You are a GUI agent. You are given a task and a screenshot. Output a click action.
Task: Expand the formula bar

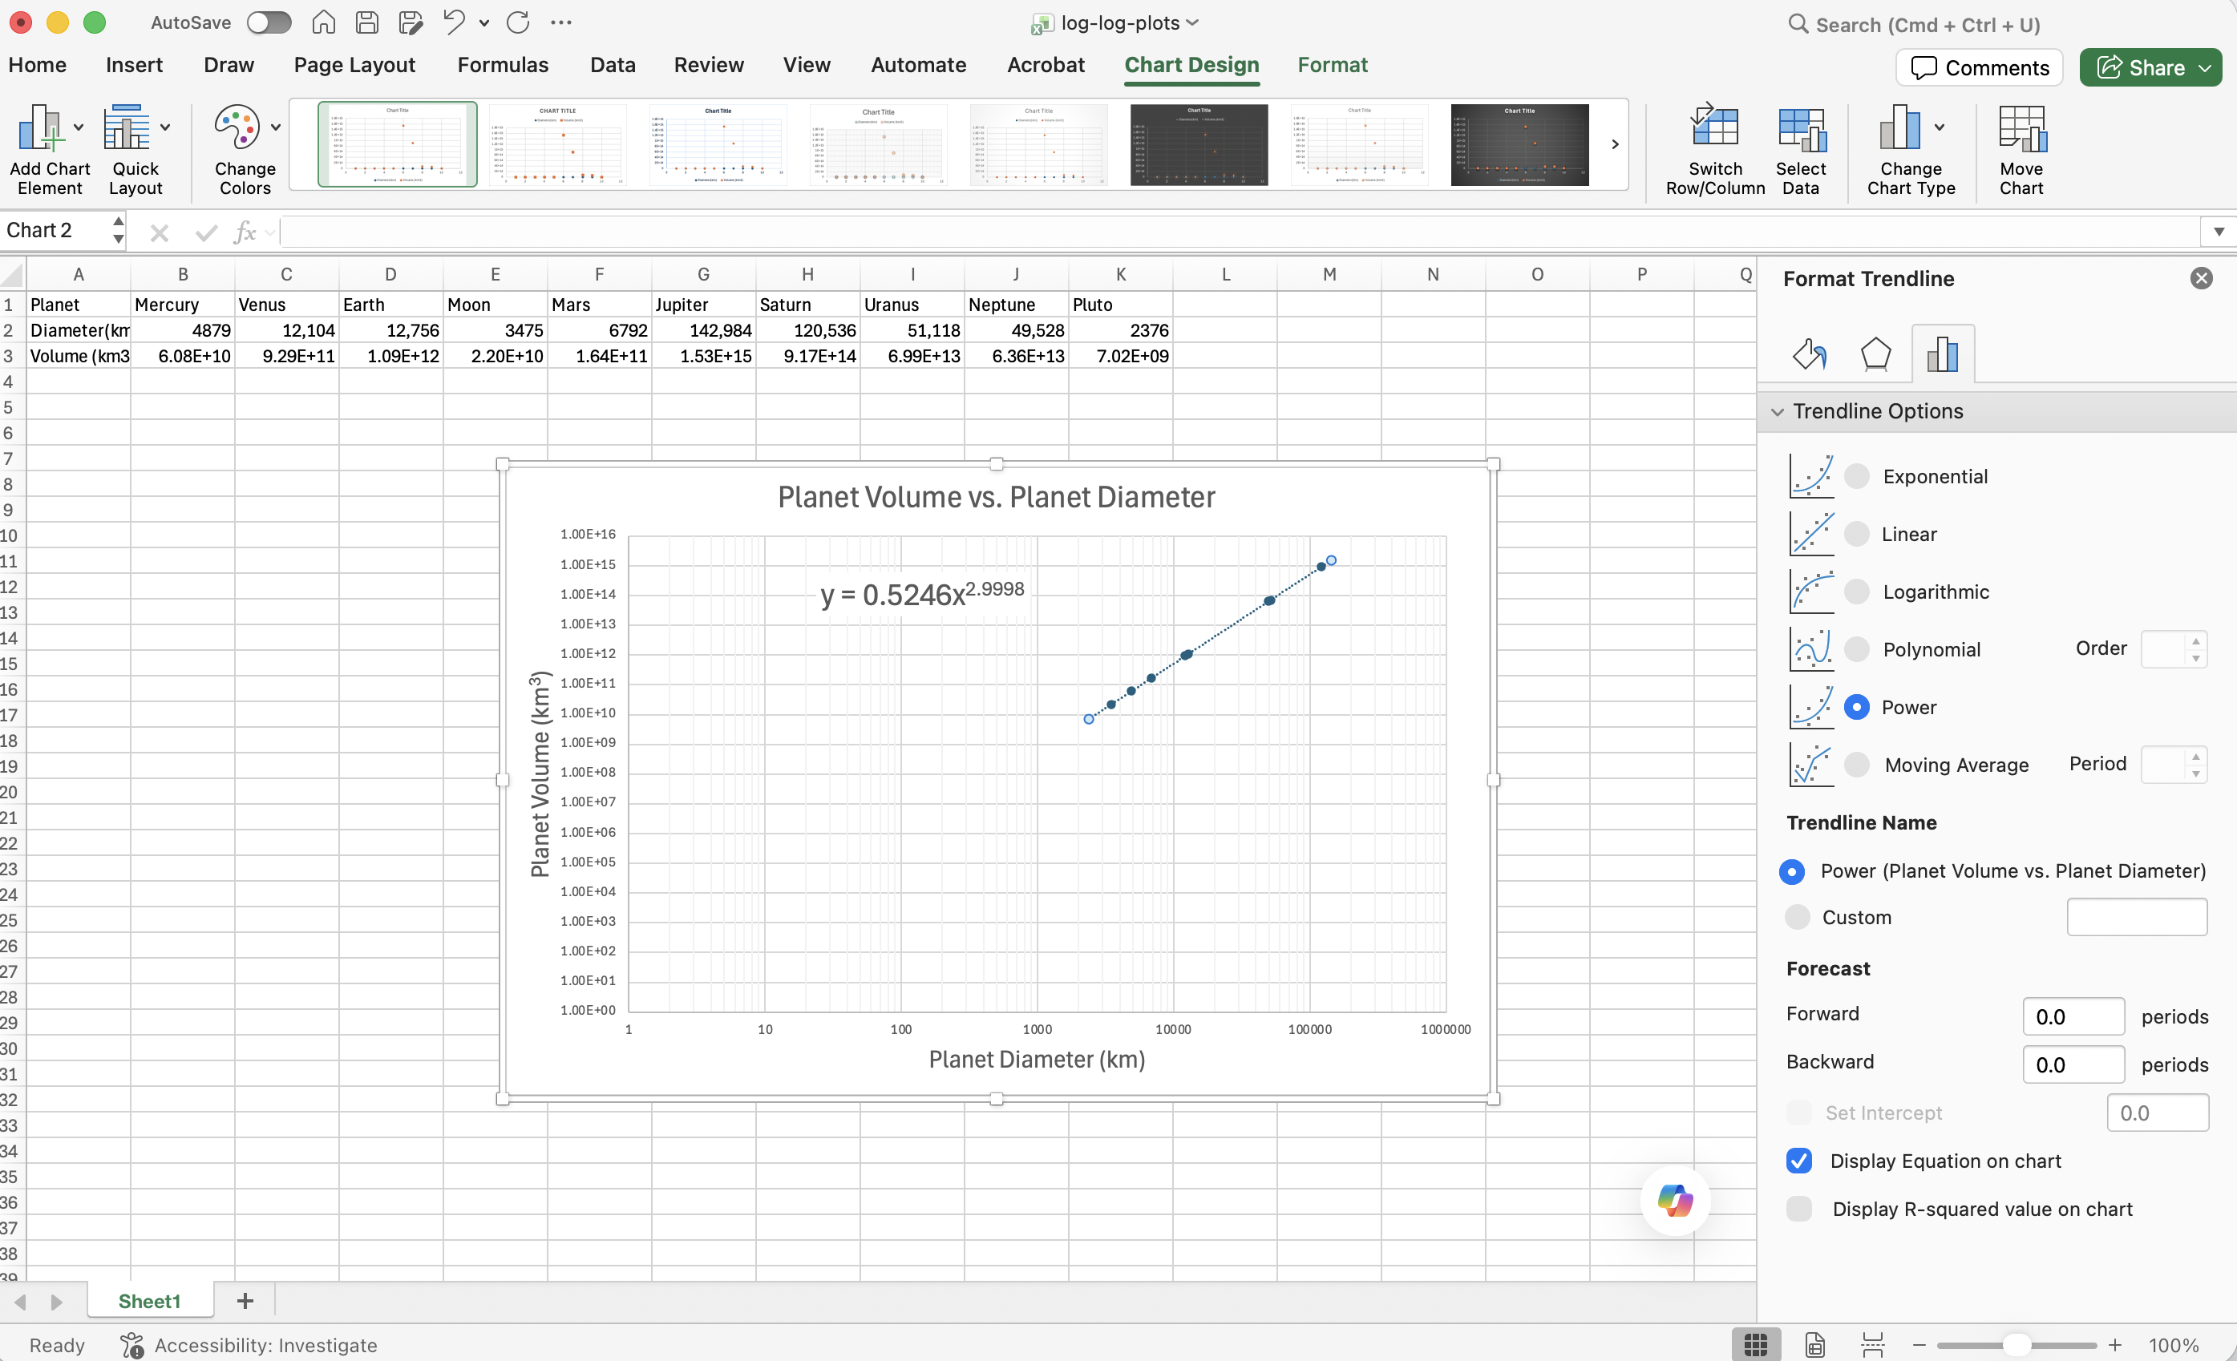click(2218, 232)
